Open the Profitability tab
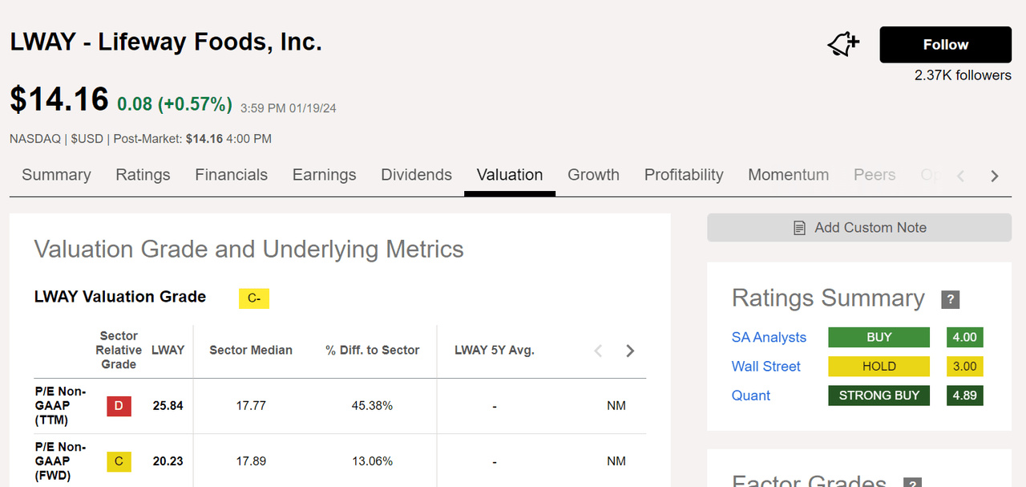Image resolution: width=1026 pixels, height=487 pixels. coord(683,174)
